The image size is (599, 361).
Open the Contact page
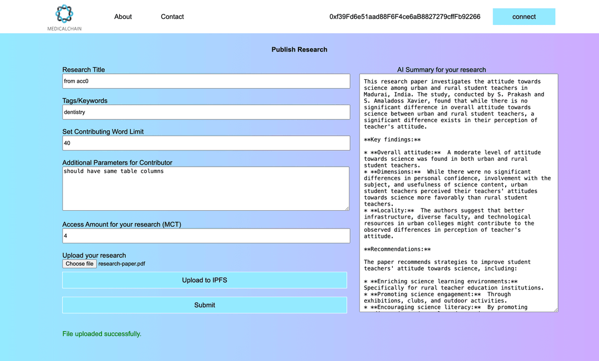[x=172, y=17]
